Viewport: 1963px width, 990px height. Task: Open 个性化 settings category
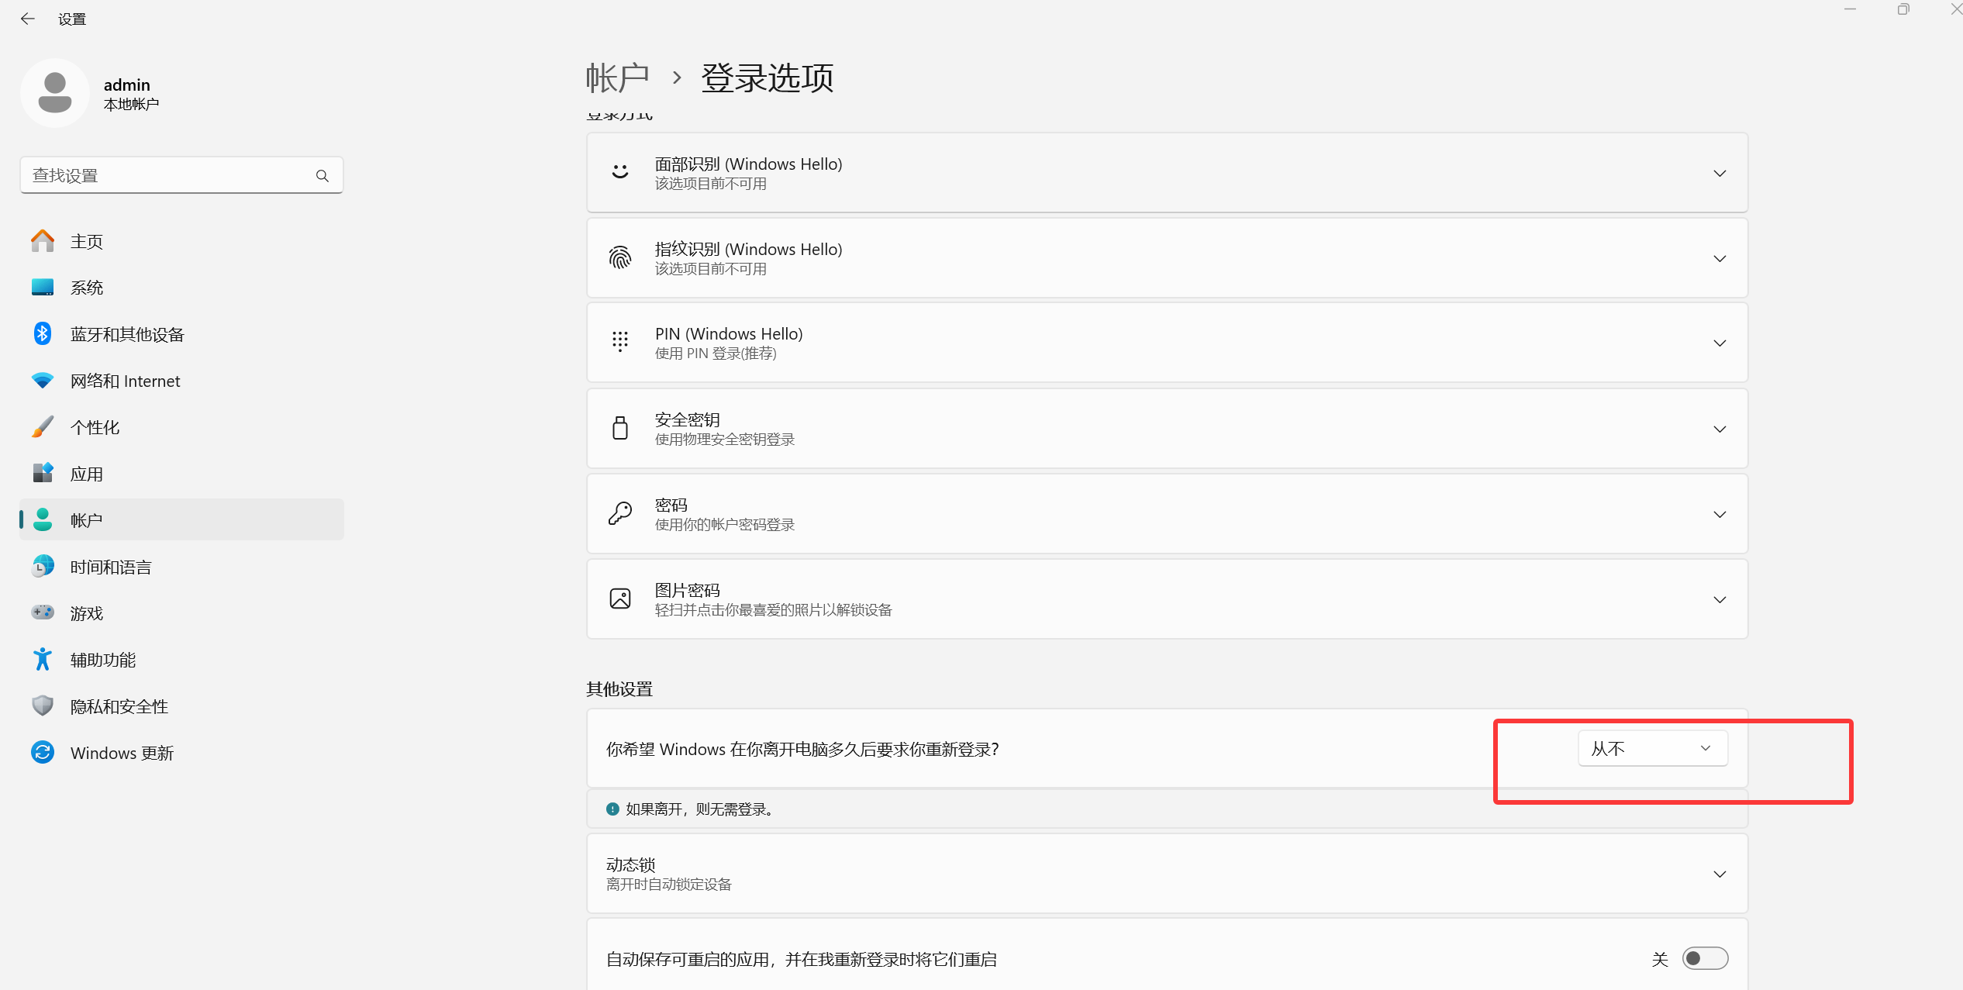point(95,427)
